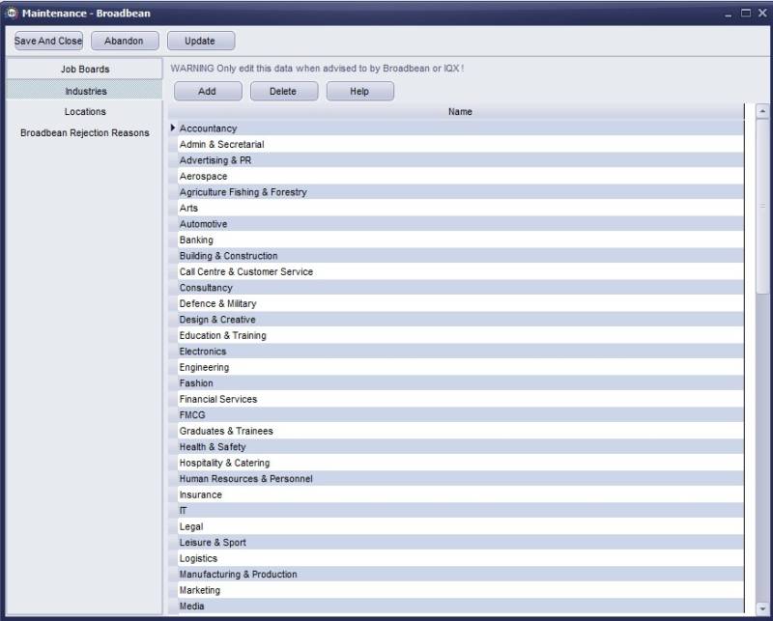Select the Electronics row
This screenshot has width=773, height=621.
(x=461, y=352)
